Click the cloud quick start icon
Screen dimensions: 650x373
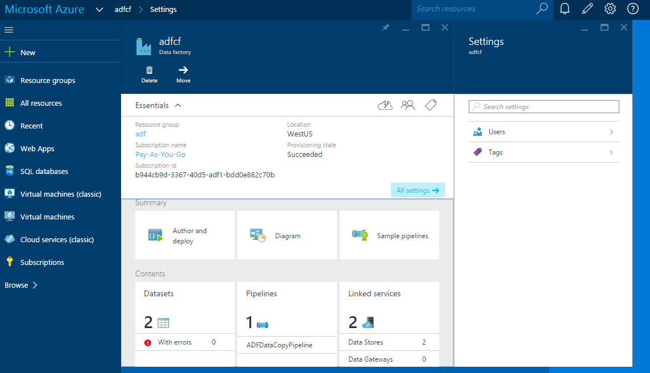[385, 105]
